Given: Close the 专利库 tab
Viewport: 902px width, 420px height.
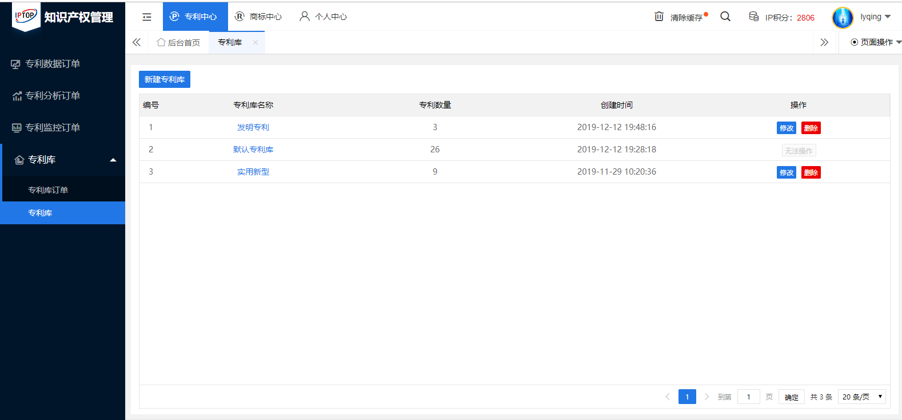Looking at the screenshot, I should pos(256,42).
